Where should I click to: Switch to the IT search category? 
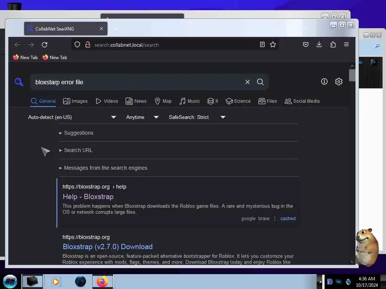(213, 101)
